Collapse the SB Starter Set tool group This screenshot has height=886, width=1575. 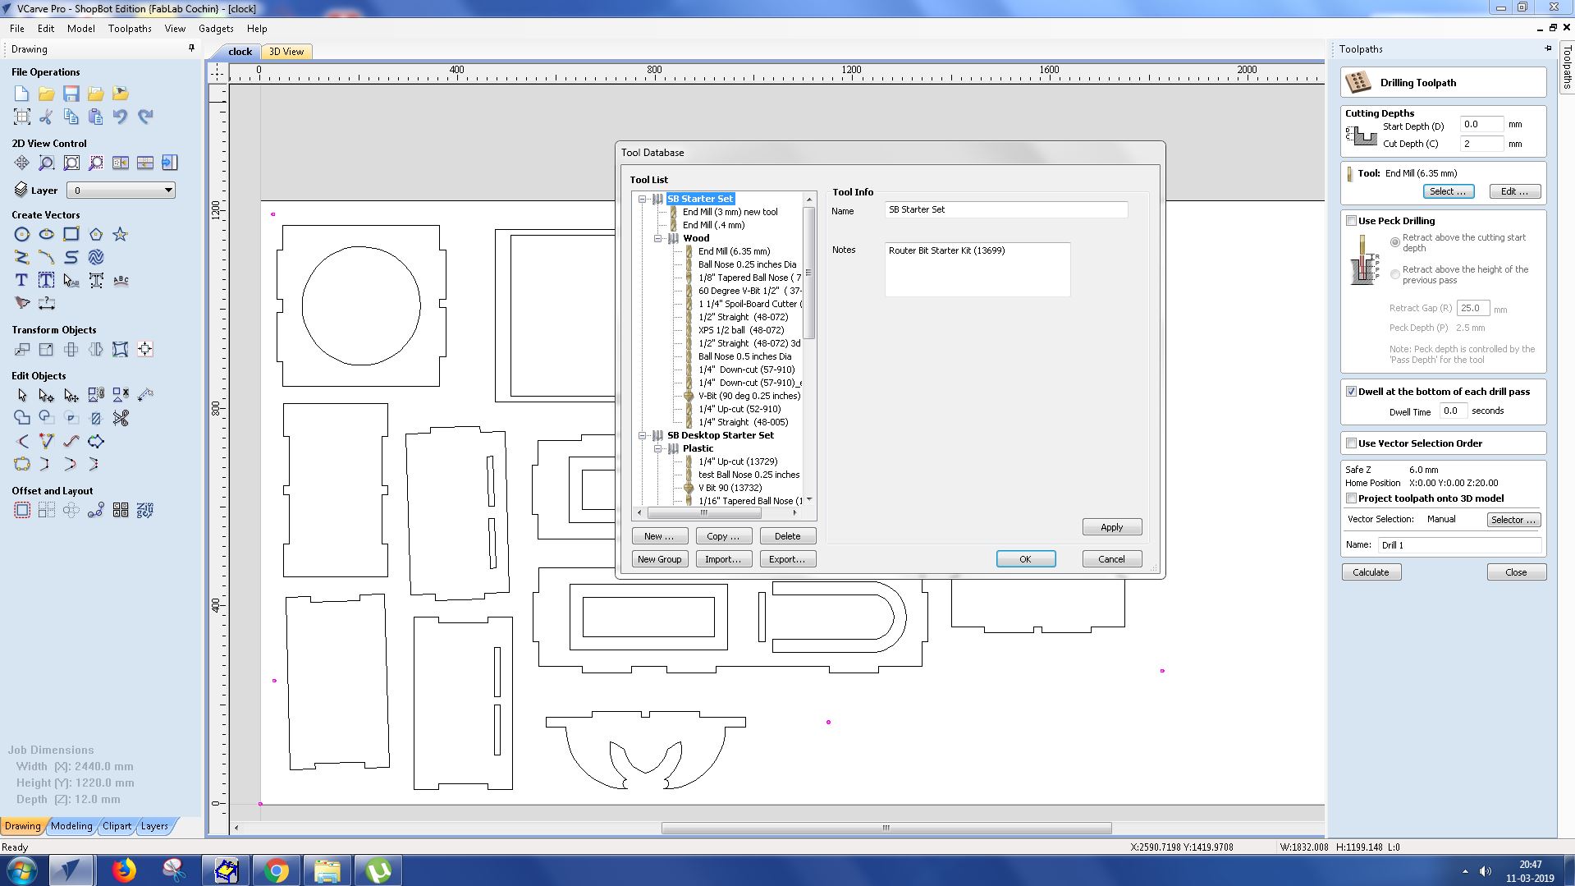(643, 199)
